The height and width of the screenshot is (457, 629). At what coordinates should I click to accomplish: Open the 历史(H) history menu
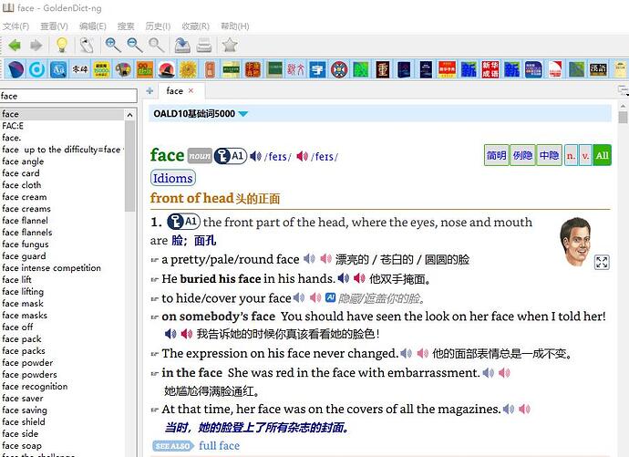pyautogui.click(x=158, y=26)
